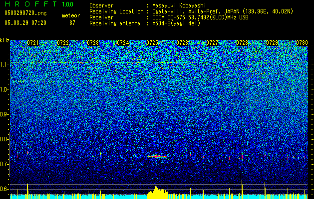Click the 0.6 kHz axis tick label
This screenshot has height=199, width=314.
3,189
